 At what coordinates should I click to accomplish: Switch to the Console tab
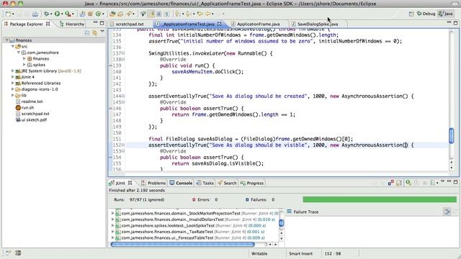(x=181, y=183)
